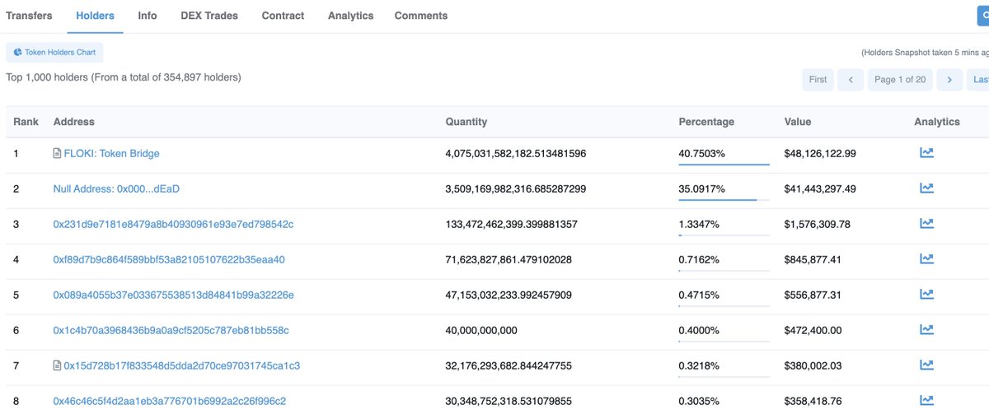The height and width of the screenshot is (409, 989).
Task: Switch to the Contract tab
Action: (283, 16)
